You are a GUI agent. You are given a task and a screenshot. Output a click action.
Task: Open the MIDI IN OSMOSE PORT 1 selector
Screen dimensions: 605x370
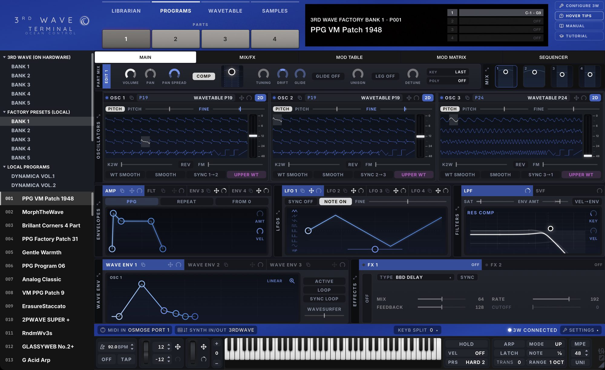point(135,330)
